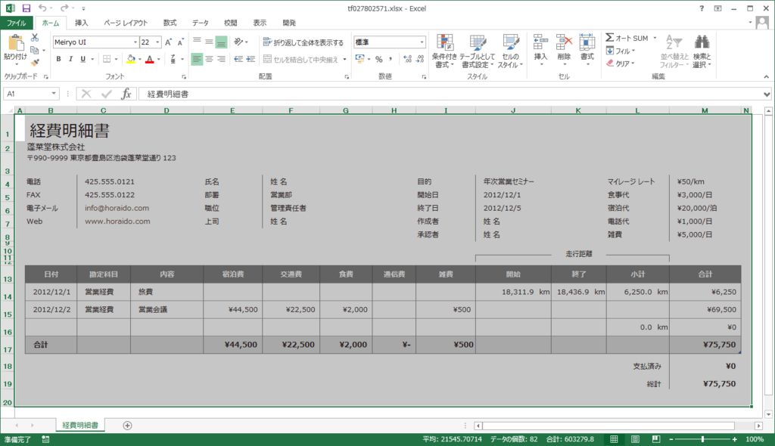Click the macro record icon in status bar

(x=45, y=439)
